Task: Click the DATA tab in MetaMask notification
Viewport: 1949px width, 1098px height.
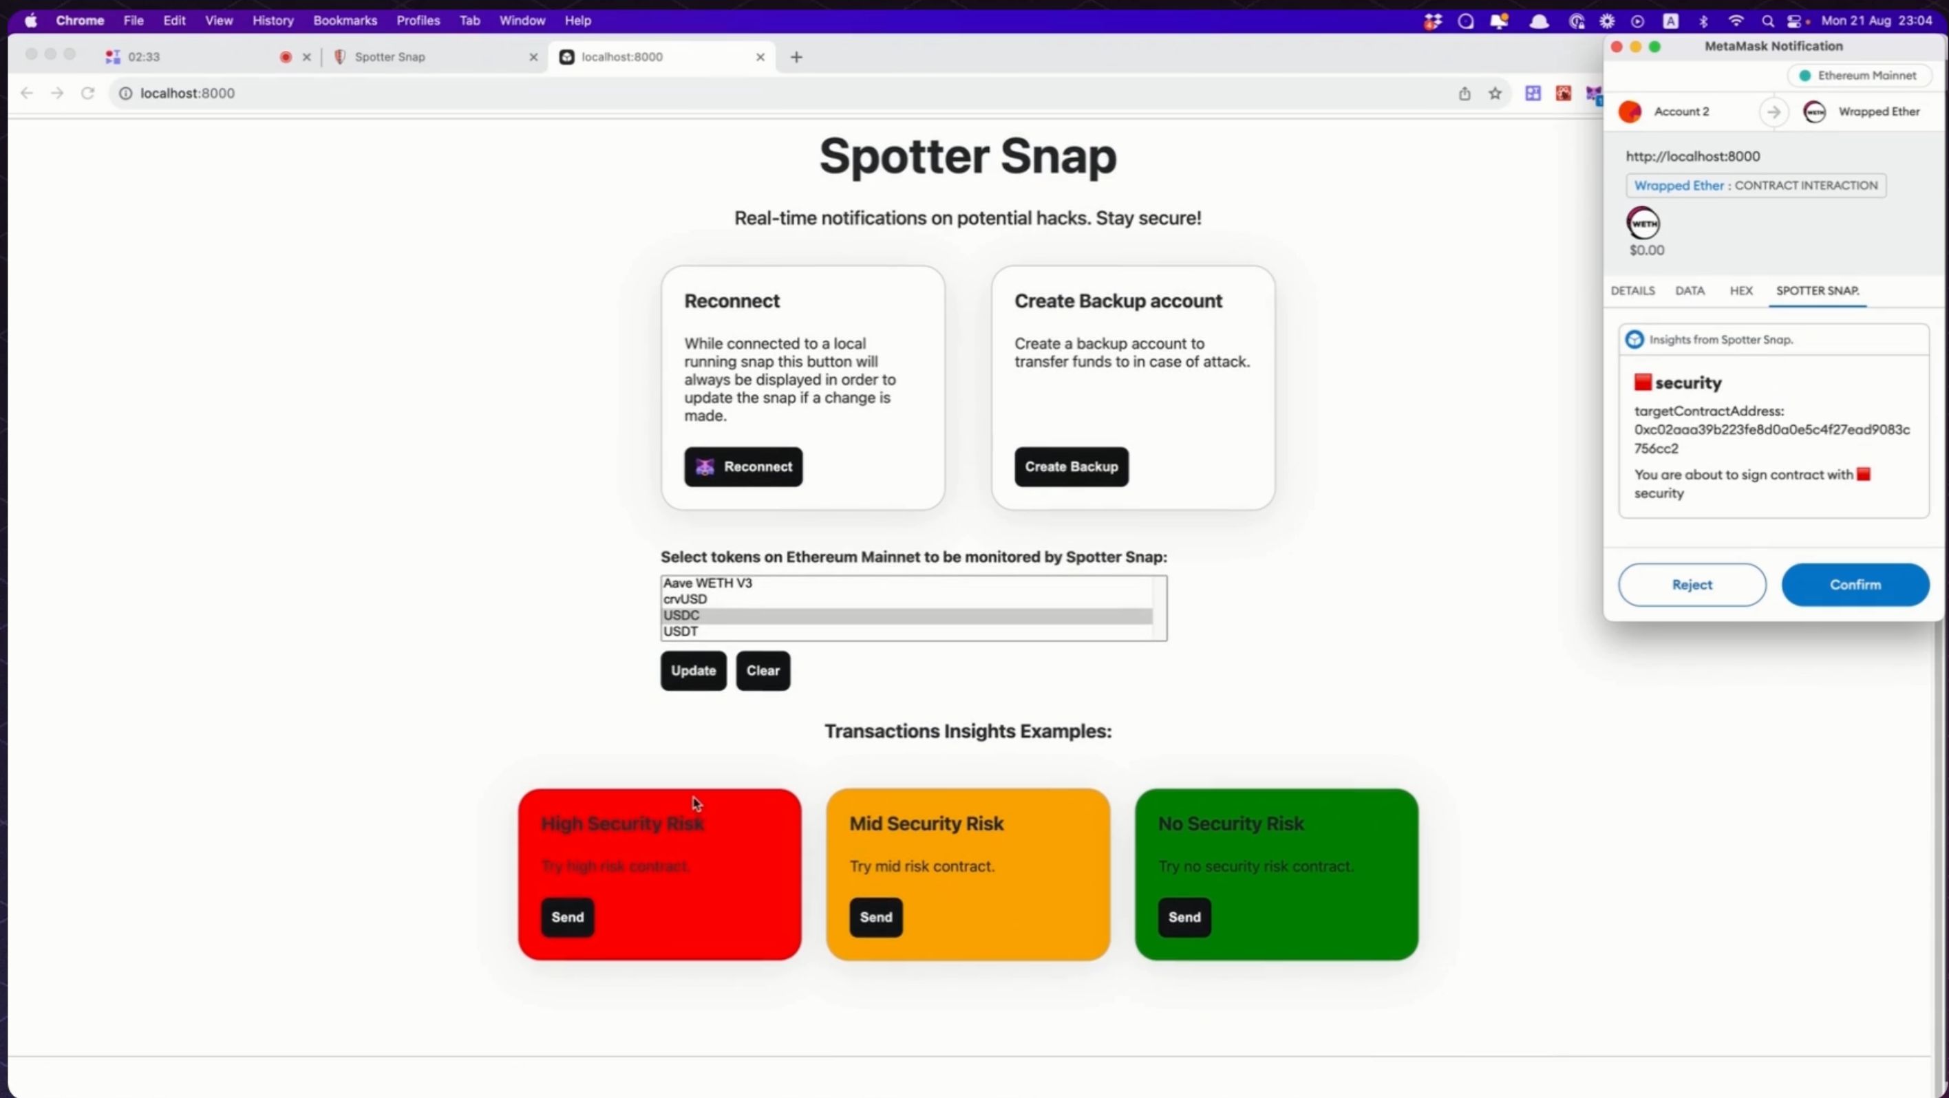Action: 1690,290
